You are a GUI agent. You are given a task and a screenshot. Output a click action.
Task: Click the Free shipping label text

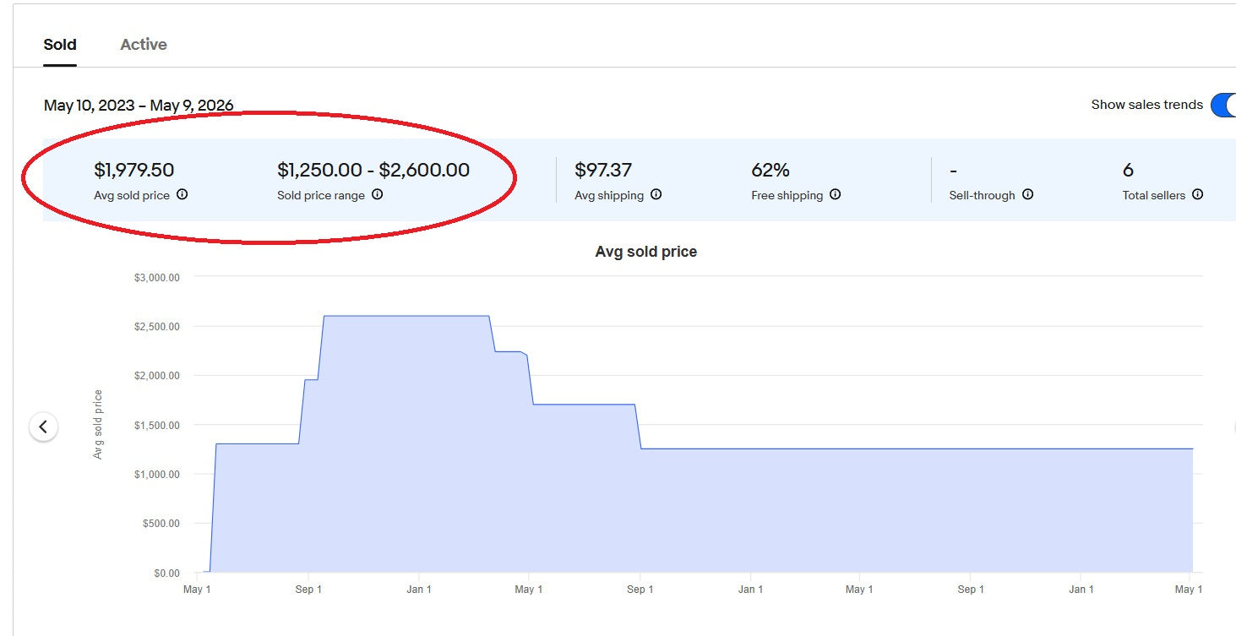[787, 195]
